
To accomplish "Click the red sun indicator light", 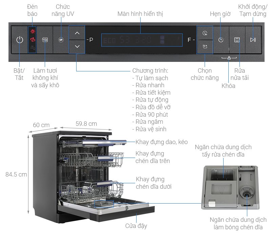I will (x=33, y=32).
